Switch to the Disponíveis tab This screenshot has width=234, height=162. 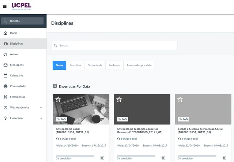coord(95,65)
